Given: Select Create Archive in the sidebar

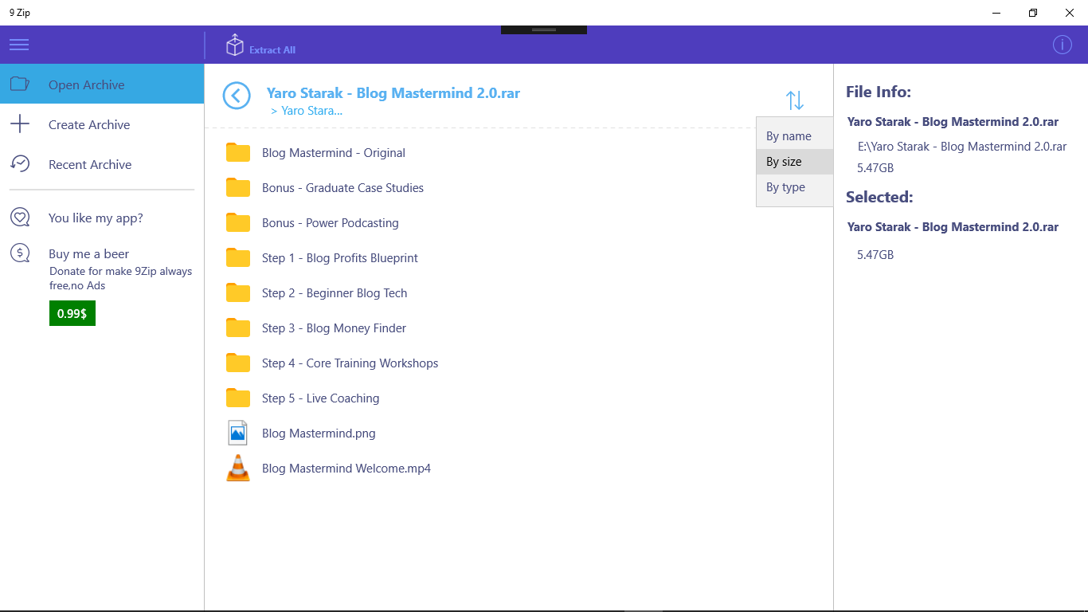Looking at the screenshot, I should [x=88, y=124].
